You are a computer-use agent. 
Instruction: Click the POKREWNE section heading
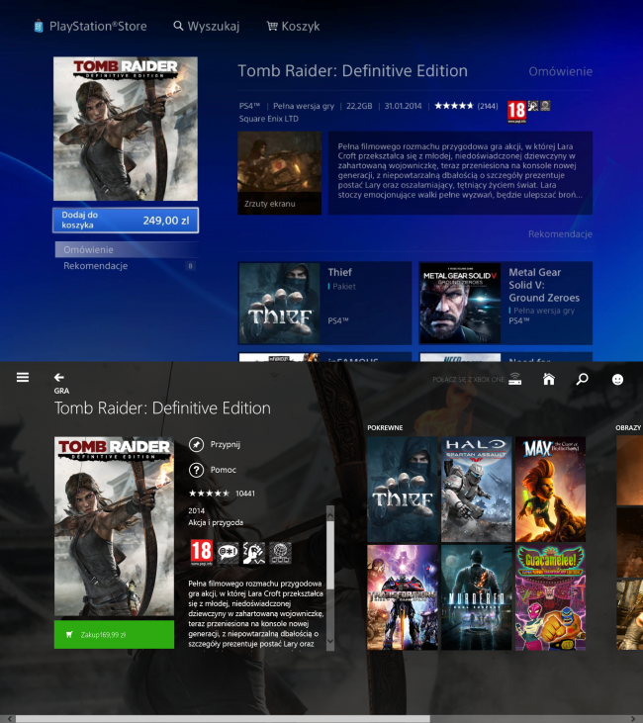(385, 428)
